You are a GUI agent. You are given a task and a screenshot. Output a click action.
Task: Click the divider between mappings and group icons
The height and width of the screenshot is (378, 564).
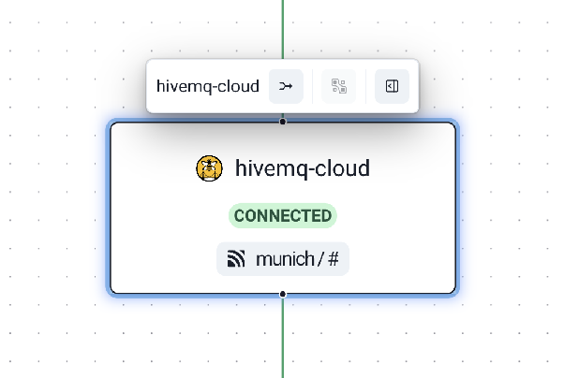[x=313, y=86]
